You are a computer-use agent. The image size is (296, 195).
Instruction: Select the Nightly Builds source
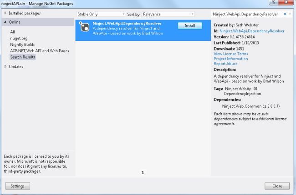click(x=22, y=45)
